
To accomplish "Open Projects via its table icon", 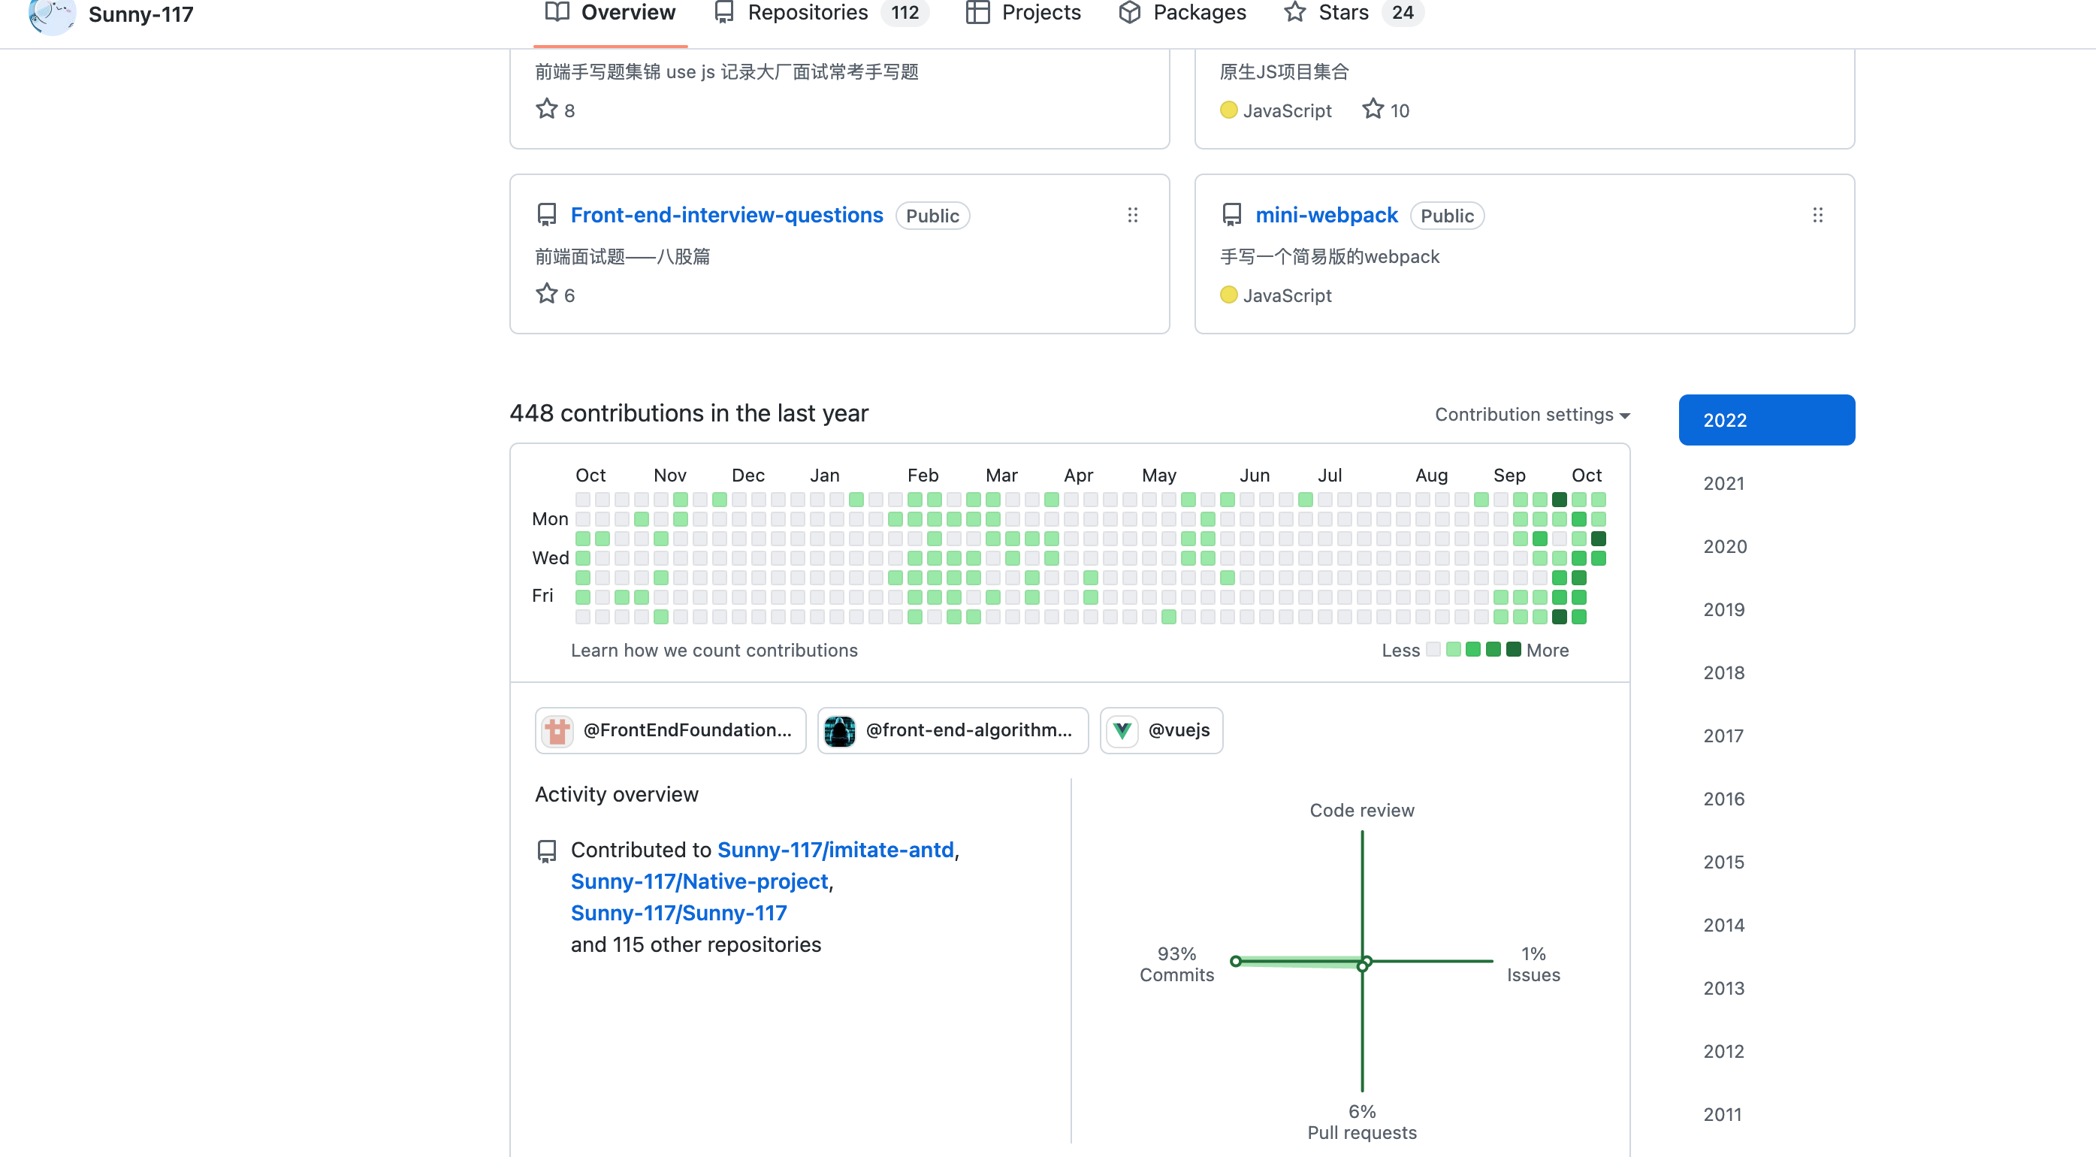I will [x=978, y=12].
